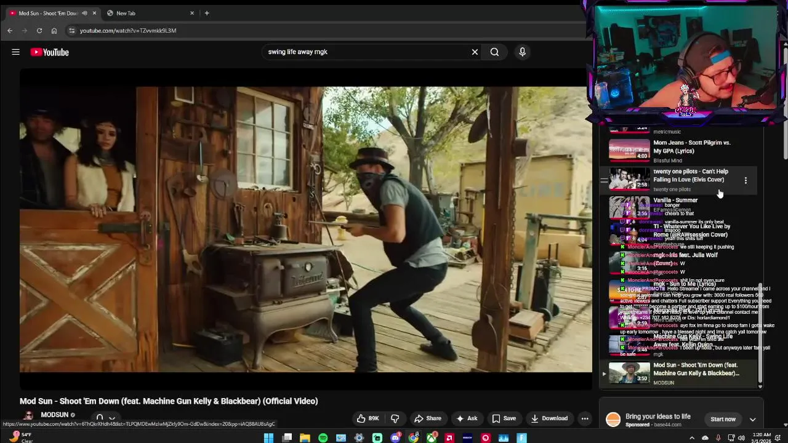Open the YouTube hamburger guide menu
788x443 pixels.
click(x=16, y=52)
